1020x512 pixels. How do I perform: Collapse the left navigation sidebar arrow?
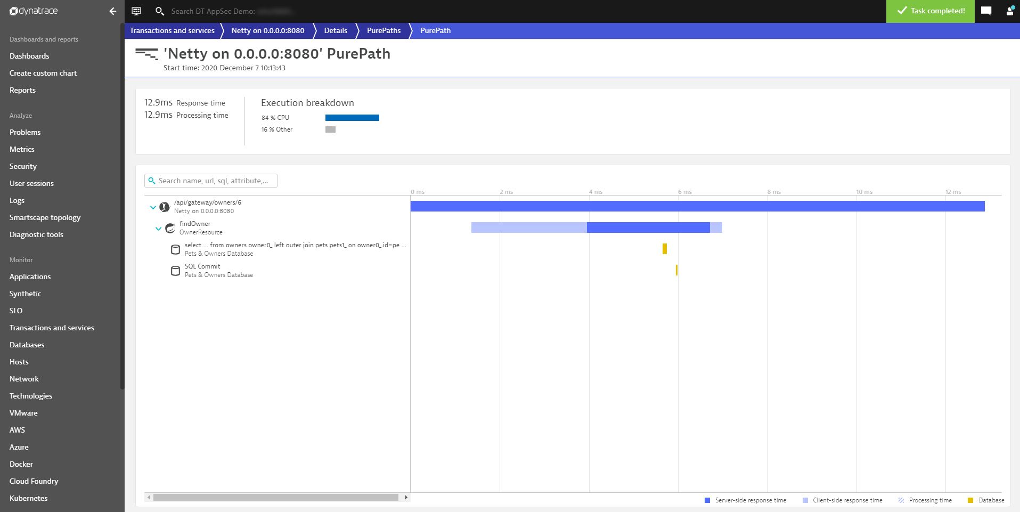coord(112,11)
